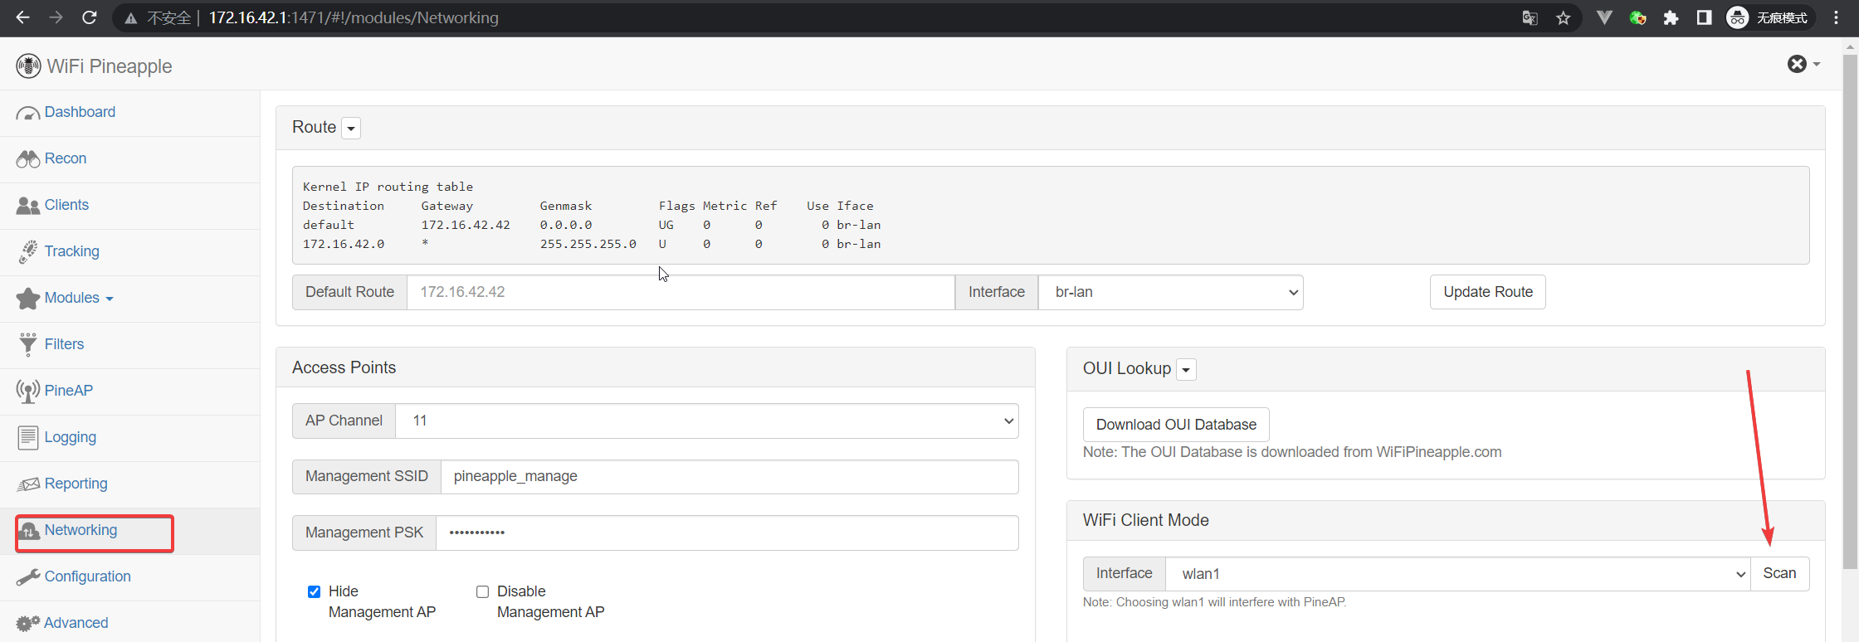Click the Management SSID input field
The height and width of the screenshot is (642, 1859).
point(729,477)
